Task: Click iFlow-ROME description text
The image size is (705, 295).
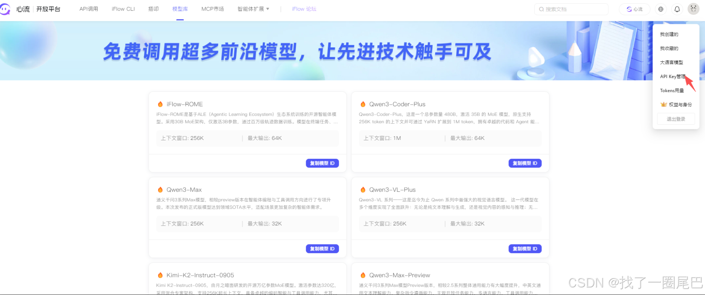Action: 247,118
